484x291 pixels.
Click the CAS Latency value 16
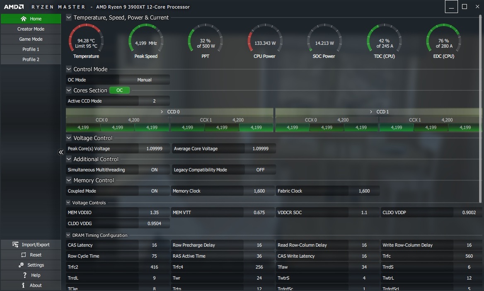pyautogui.click(x=154, y=245)
